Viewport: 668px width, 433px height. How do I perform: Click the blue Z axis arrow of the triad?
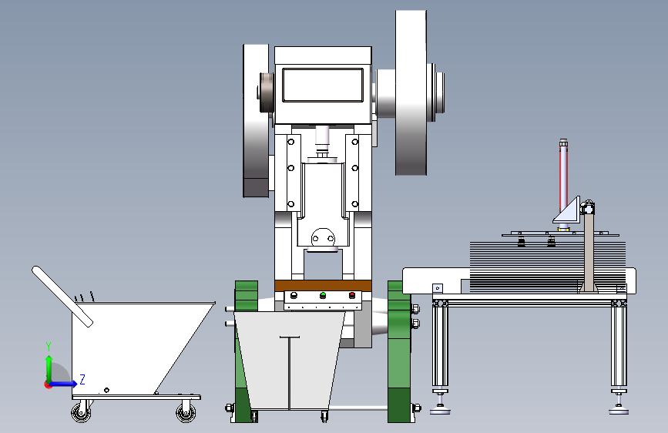coord(63,384)
